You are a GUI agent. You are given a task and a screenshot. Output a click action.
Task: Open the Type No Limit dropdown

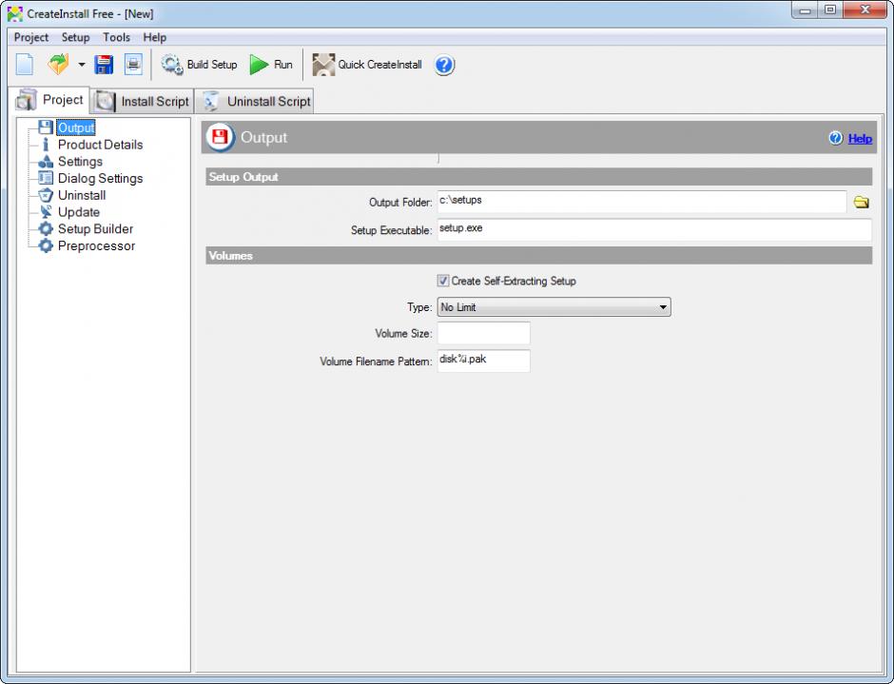click(x=554, y=307)
